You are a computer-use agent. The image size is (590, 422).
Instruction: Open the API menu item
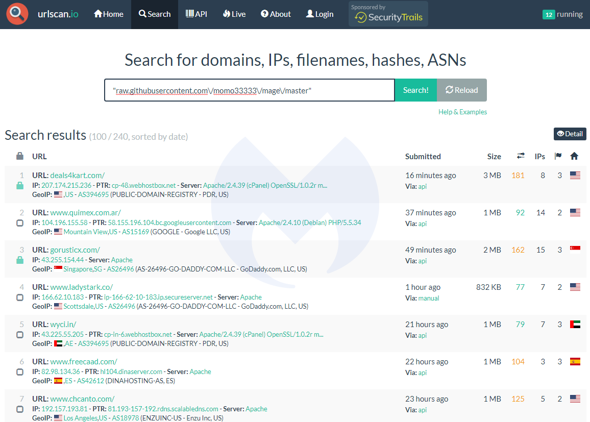[196, 14]
